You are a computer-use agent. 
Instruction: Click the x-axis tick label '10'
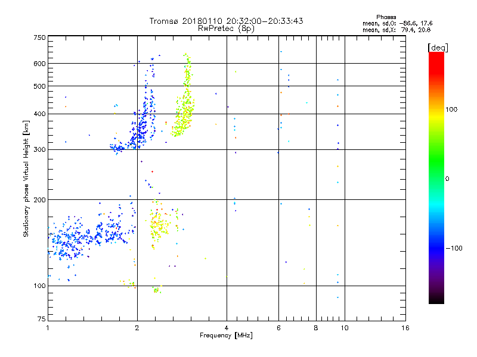tap(345, 328)
